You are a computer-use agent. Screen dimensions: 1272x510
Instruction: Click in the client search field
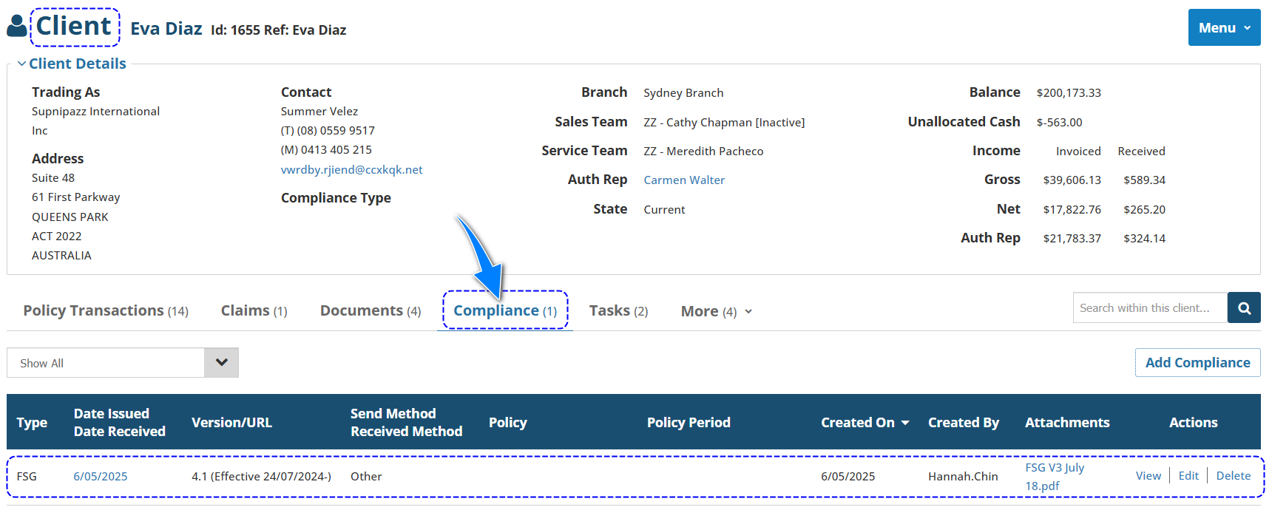(x=1149, y=308)
